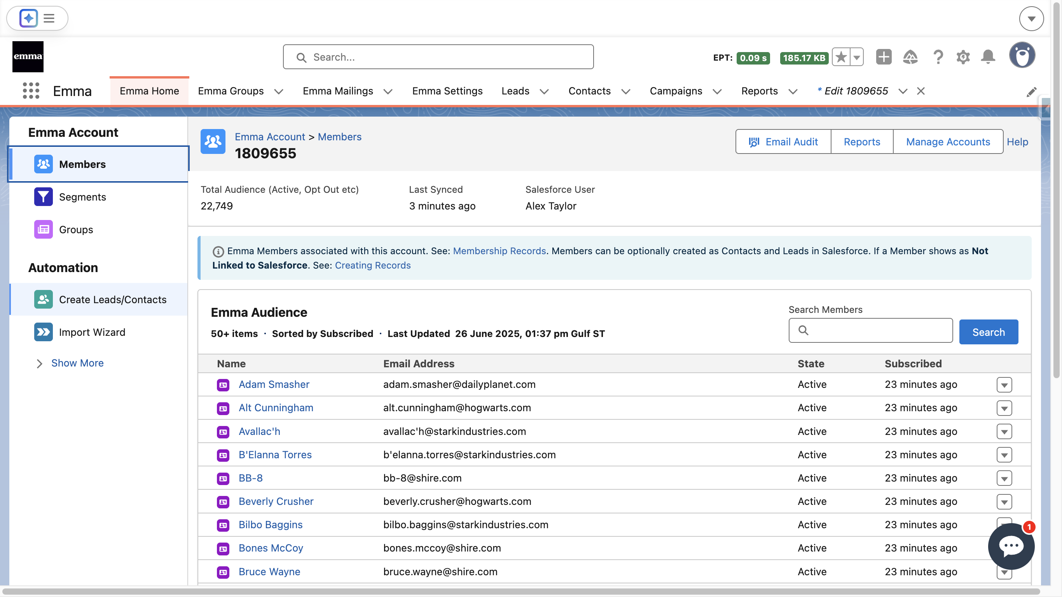
Task: Click the Bilbo Baggins member record icon
Action: tap(223, 525)
